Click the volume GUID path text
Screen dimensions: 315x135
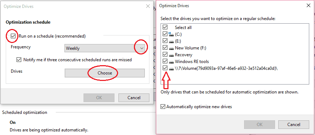(x=226, y=68)
